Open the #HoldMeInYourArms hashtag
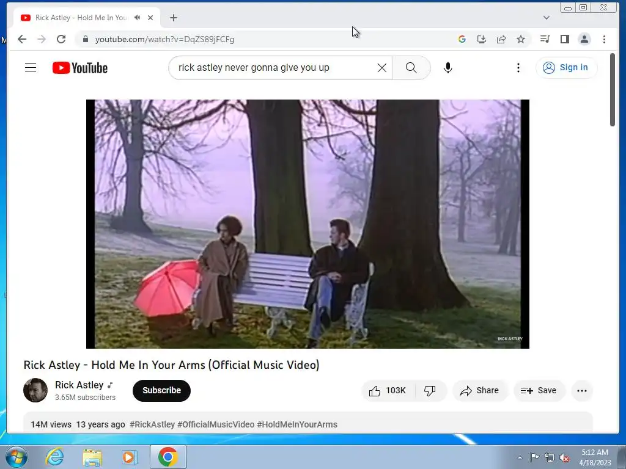Image resolution: width=626 pixels, height=469 pixels. [297, 424]
